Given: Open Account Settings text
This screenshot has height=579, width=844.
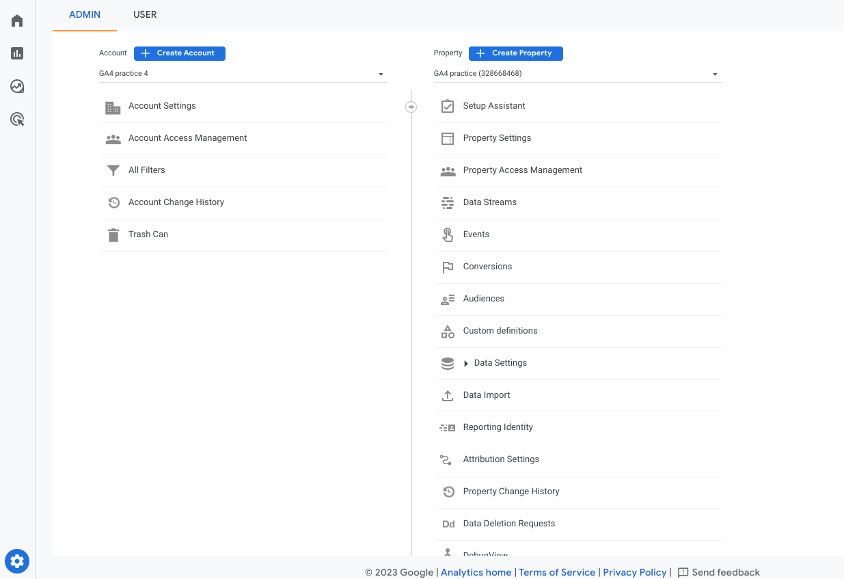Looking at the screenshot, I should (162, 106).
